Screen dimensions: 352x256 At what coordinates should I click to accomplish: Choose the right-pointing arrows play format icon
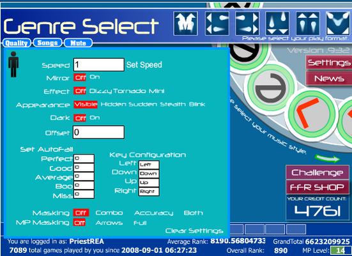[x=247, y=24]
